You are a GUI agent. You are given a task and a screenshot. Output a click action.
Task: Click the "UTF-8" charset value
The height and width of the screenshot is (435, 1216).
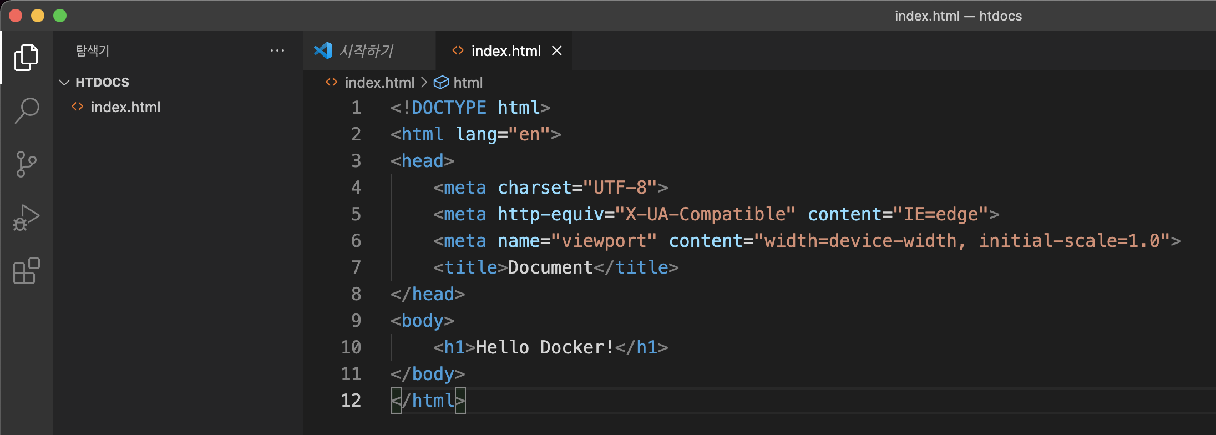(620, 188)
